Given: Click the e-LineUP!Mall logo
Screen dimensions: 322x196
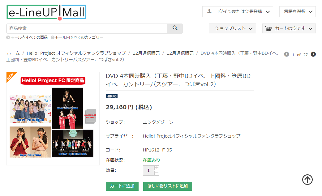Looking at the screenshot, I should [x=46, y=12].
